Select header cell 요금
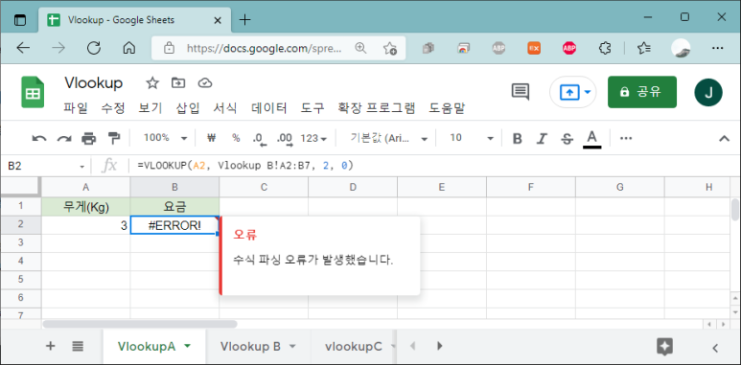The image size is (741, 365). click(x=174, y=206)
